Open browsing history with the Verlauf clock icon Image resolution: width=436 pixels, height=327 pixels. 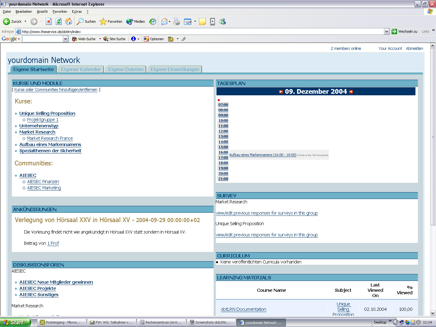pyautogui.click(x=152, y=21)
